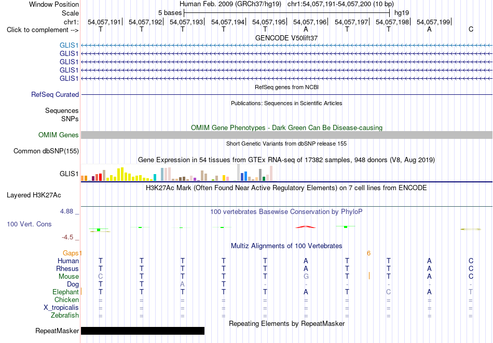
Task: Click the -4.5 lower PhyloP scale value
Action: click(x=67, y=237)
